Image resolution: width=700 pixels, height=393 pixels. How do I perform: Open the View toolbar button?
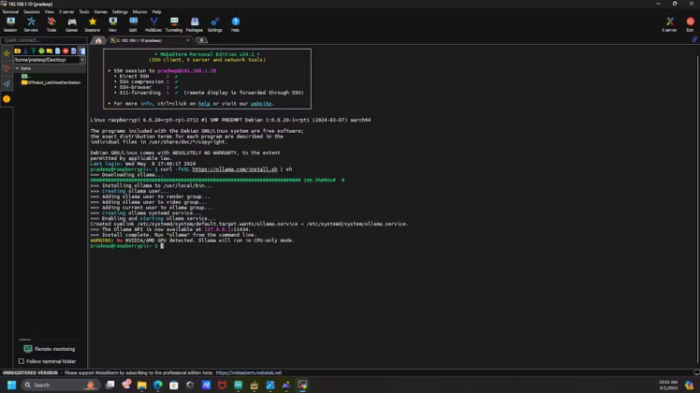[112, 24]
